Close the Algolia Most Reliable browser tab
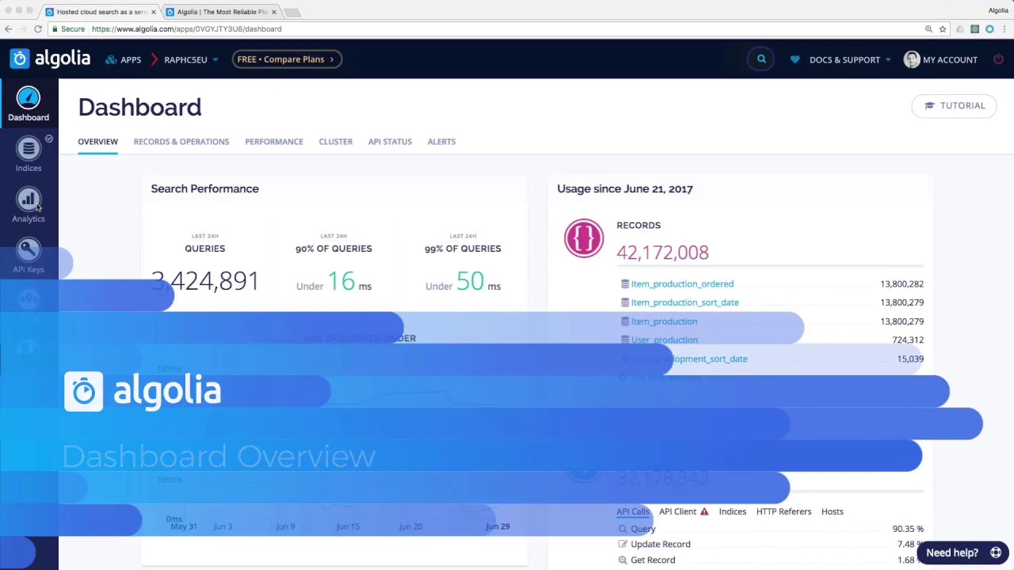Image resolution: width=1014 pixels, height=570 pixels. (x=274, y=12)
